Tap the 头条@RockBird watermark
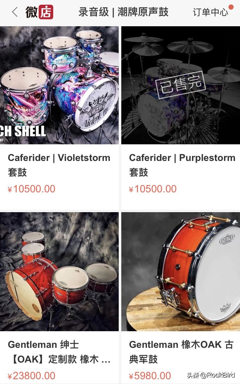The image size is (240, 384). pos(211,375)
